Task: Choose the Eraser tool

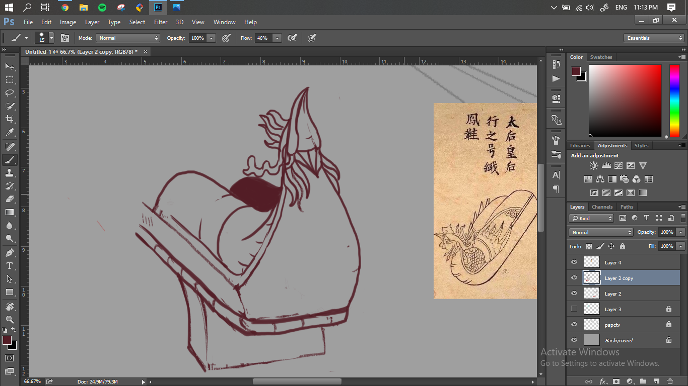Action: [10, 199]
